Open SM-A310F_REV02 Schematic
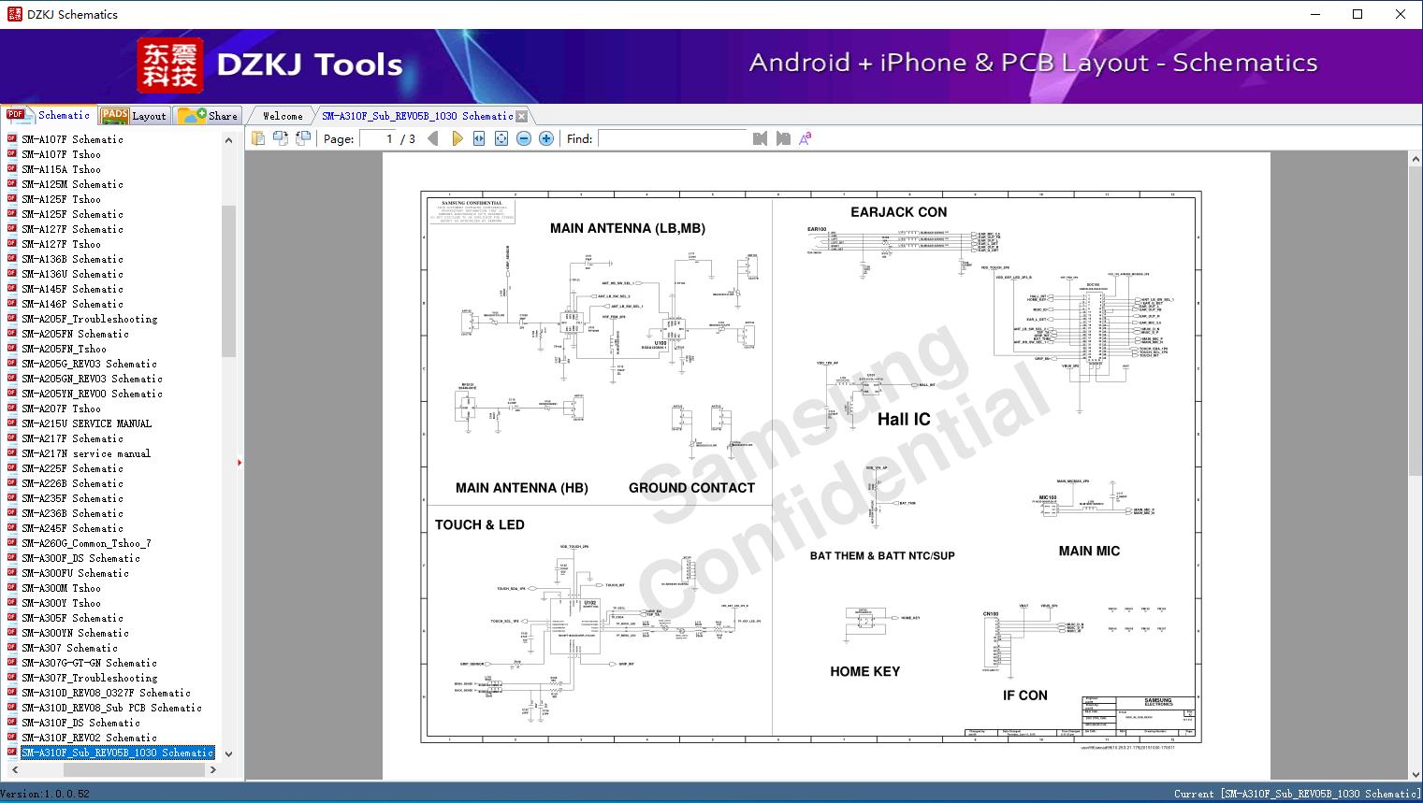 (90, 738)
